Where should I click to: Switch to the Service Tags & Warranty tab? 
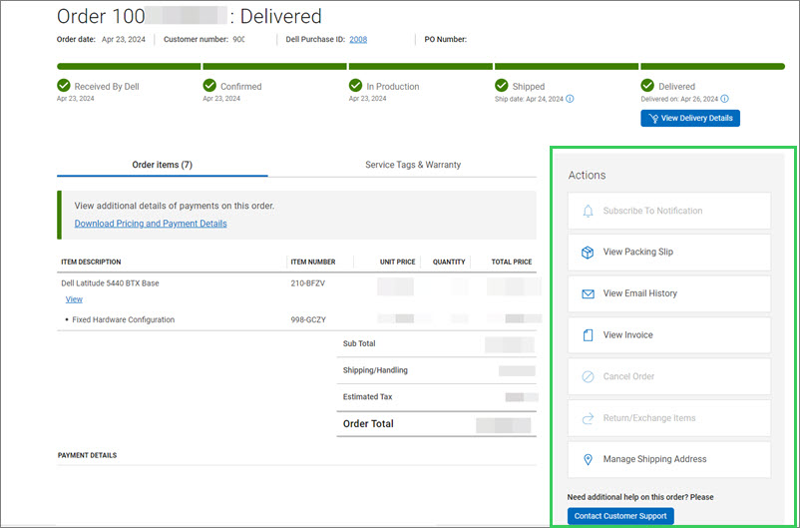[412, 165]
